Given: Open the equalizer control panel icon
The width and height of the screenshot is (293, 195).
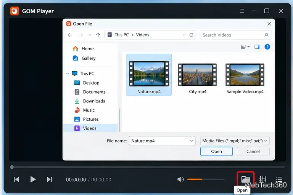Looking at the screenshot, I should [263, 179].
